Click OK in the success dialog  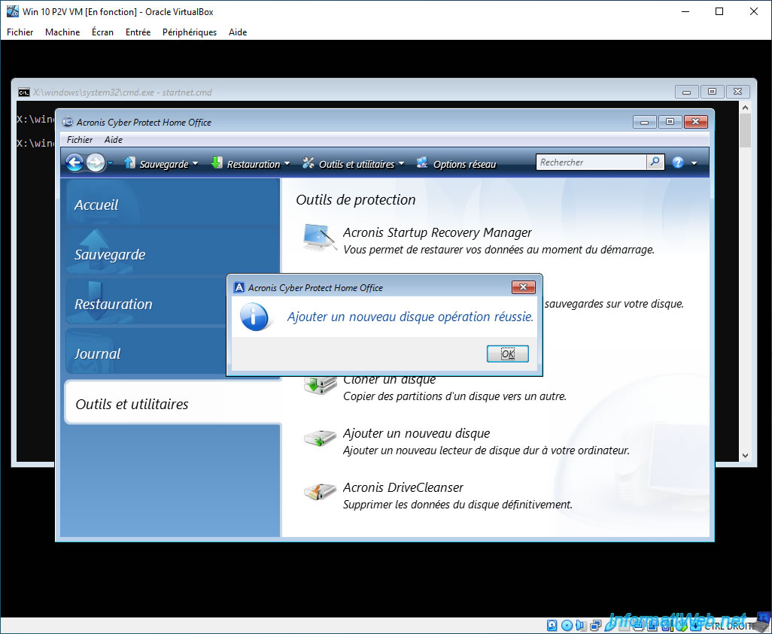click(x=508, y=353)
